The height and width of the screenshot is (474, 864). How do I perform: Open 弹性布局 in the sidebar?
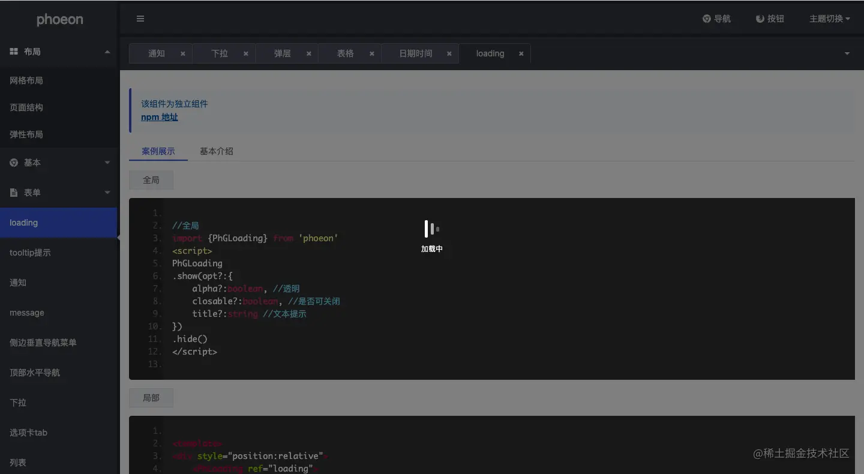[59, 134]
